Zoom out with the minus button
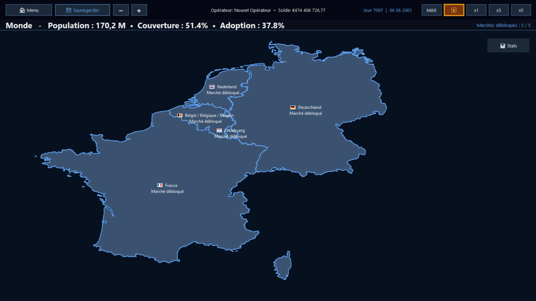536x301 pixels. point(121,10)
